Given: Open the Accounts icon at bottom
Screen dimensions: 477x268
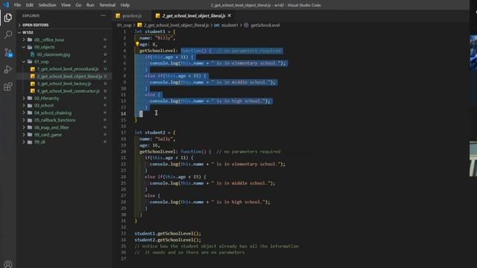Looking at the screenshot, I should click(8, 264).
